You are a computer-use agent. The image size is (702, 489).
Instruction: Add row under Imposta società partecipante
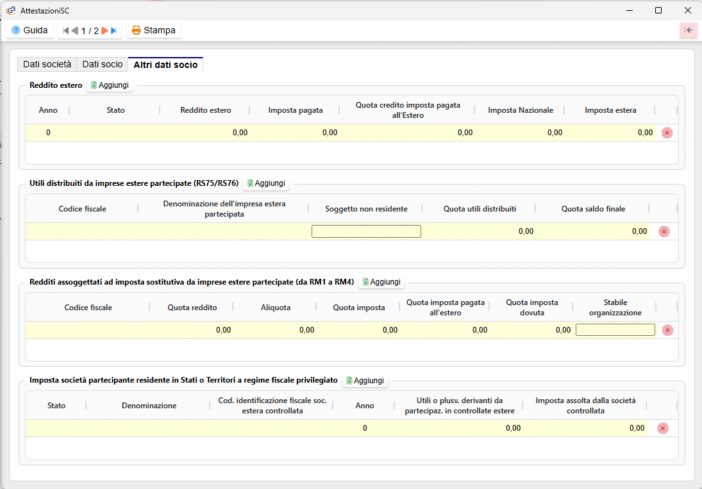pyautogui.click(x=365, y=381)
